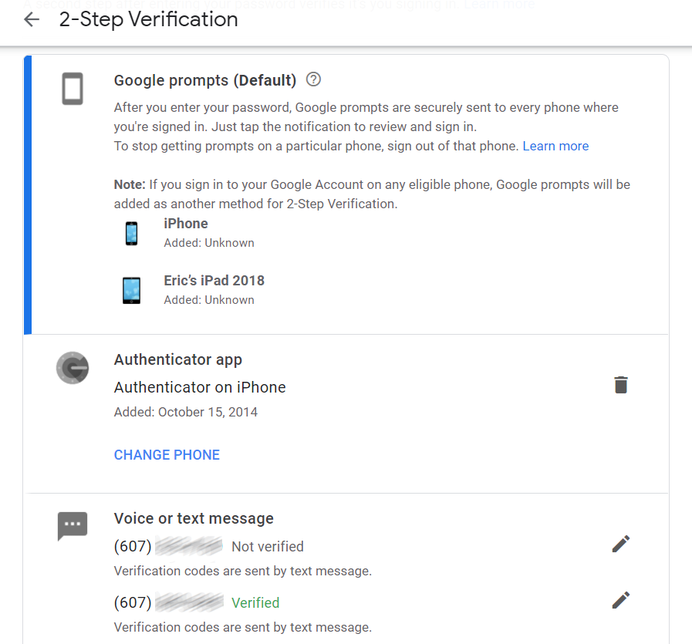The width and height of the screenshot is (692, 644).
Task: Click the Authenticator app heading
Action: [x=178, y=359]
